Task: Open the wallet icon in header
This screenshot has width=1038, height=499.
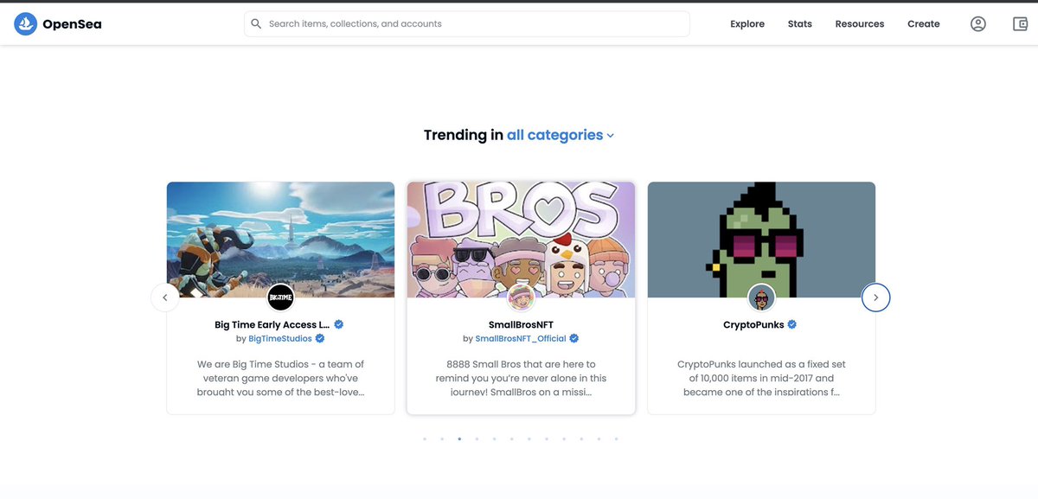Action: [1021, 24]
